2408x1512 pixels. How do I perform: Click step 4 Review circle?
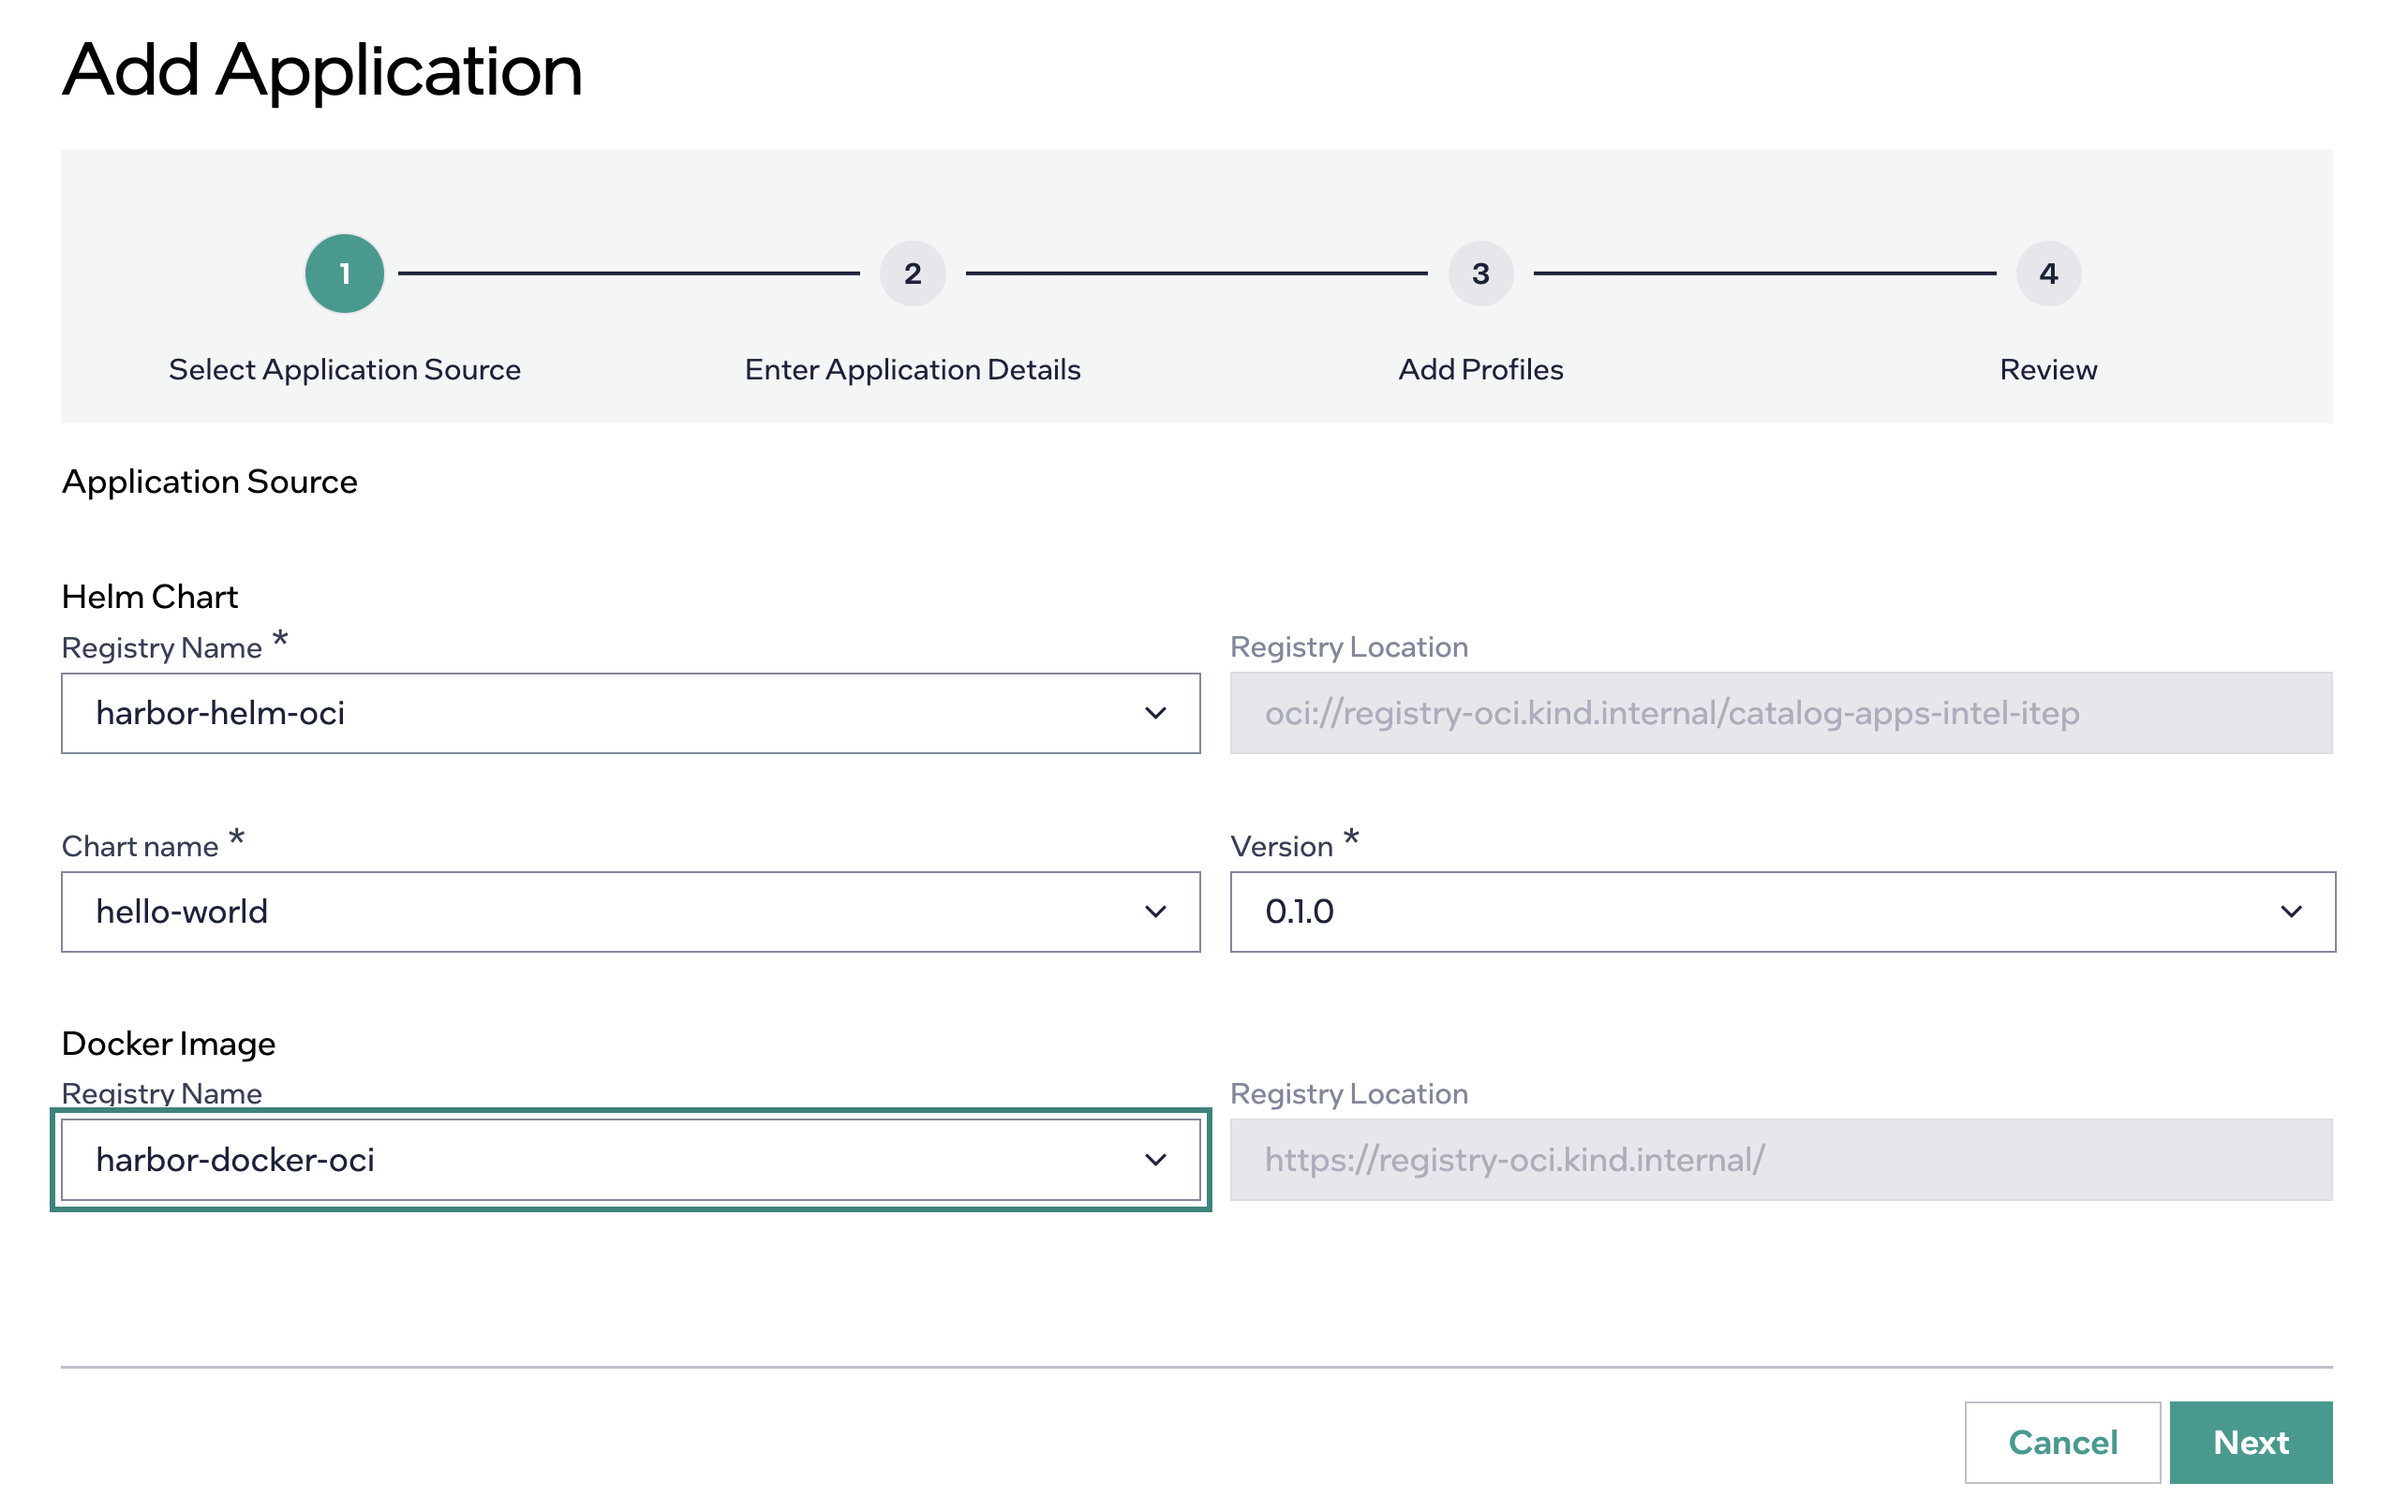click(2048, 273)
